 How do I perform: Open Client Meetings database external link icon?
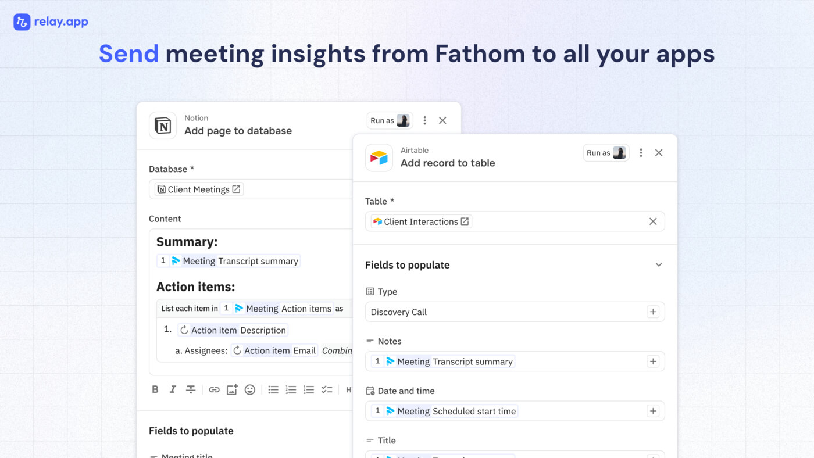[236, 189]
